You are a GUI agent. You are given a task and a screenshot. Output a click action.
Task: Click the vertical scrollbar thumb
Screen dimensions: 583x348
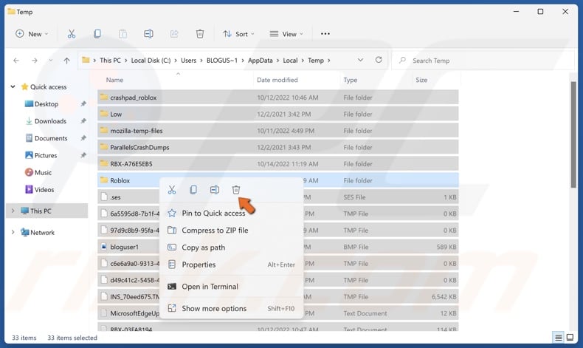(573, 134)
